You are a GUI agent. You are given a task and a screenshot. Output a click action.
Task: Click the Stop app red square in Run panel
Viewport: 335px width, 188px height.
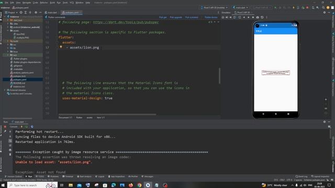tap(5, 126)
